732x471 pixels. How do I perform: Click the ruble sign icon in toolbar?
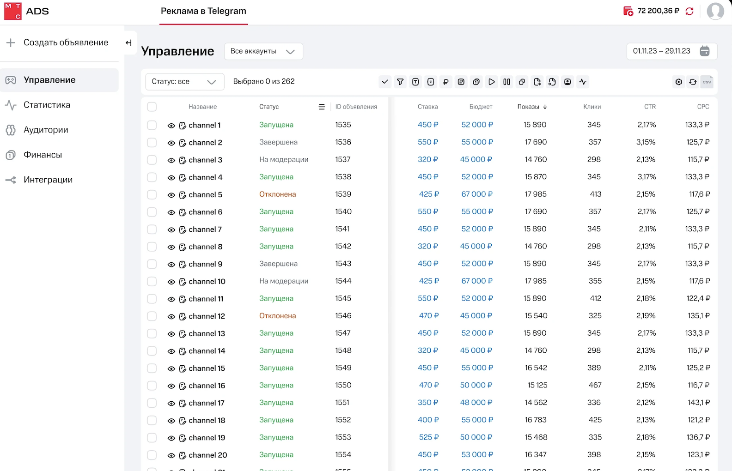click(446, 82)
